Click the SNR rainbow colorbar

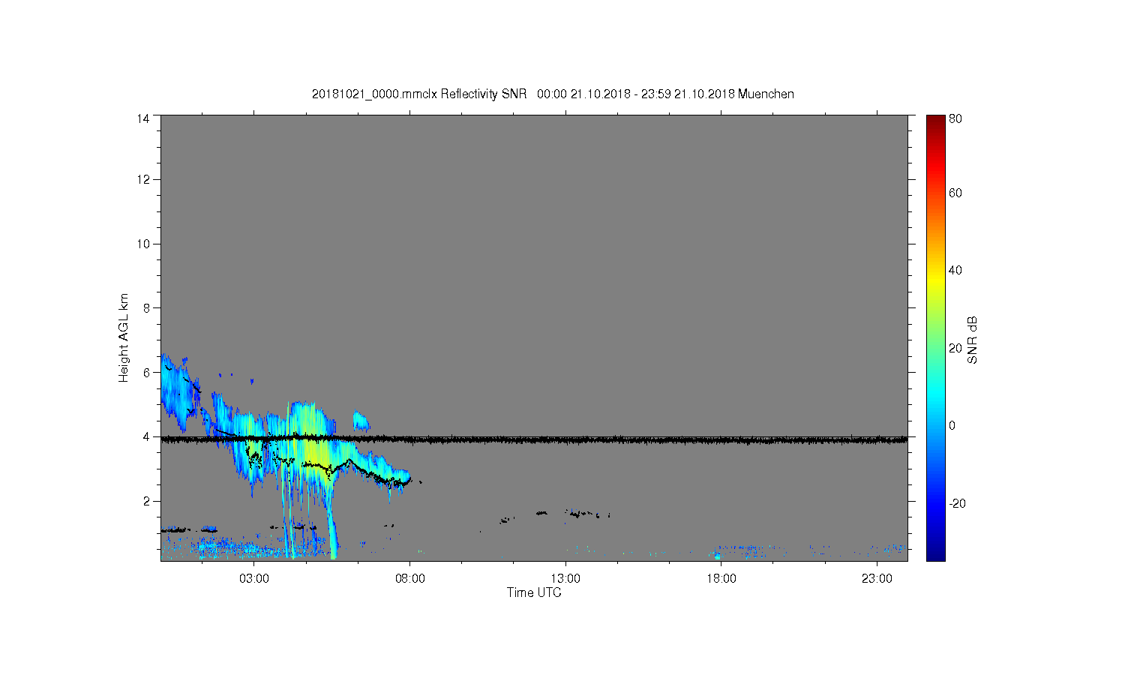point(935,337)
